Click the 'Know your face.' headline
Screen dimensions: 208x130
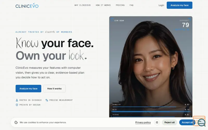click(x=55, y=43)
